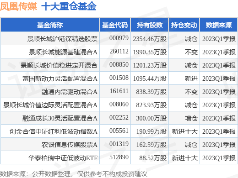Click 不变 in the 景顺长城能源基建 row
Screen dimensions: 238x178
pos(191,52)
